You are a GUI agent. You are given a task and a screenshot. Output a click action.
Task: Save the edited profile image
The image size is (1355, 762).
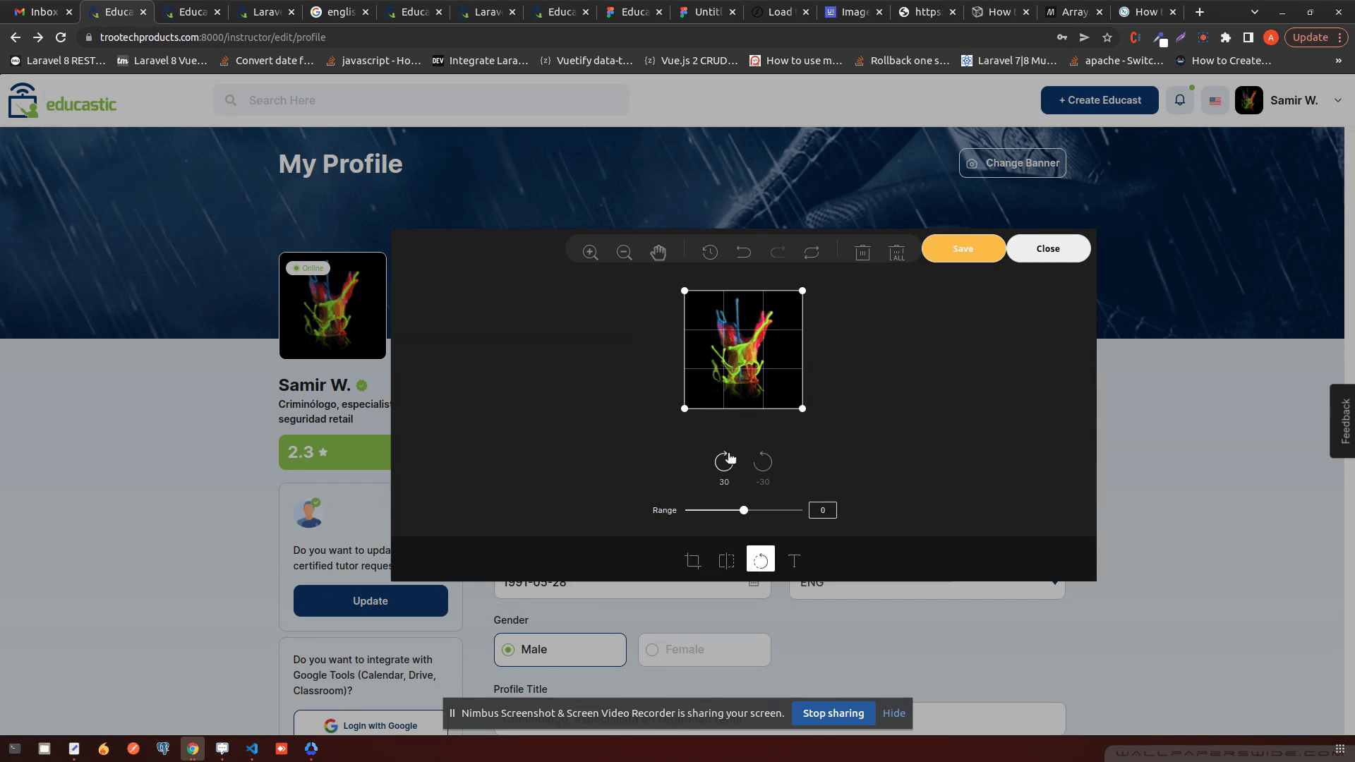point(963,248)
